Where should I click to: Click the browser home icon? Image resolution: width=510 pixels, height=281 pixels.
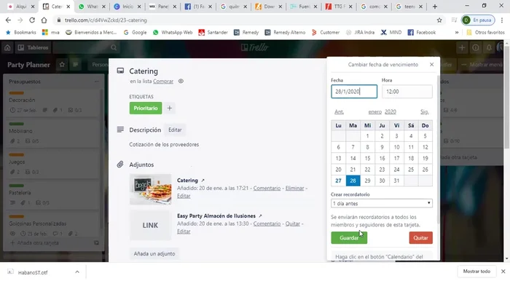coord(44,20)
